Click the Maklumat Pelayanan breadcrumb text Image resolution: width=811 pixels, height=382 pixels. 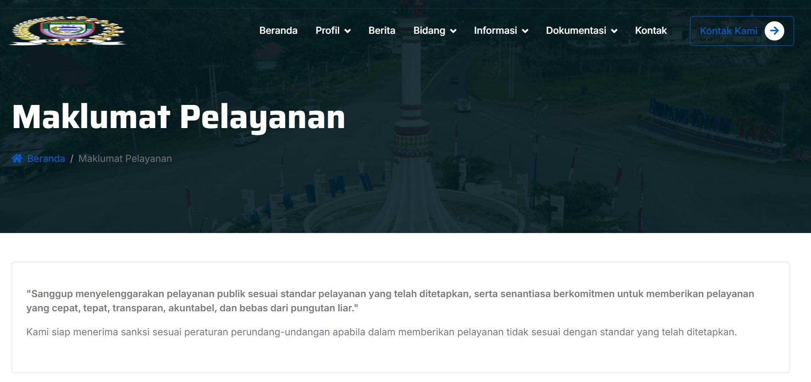tap(125, 158)
